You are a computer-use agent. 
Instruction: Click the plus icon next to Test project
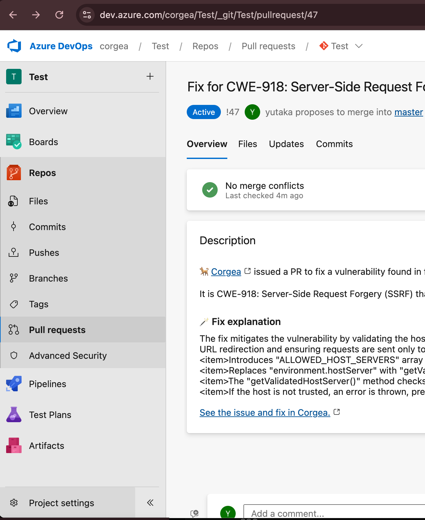(150, 76)
